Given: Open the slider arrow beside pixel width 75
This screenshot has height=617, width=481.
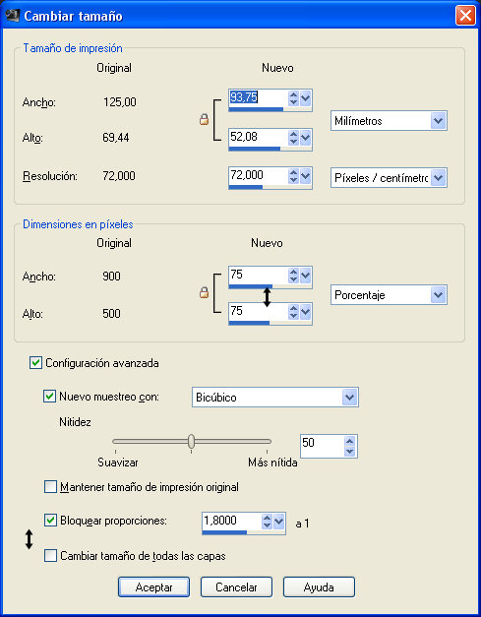Looking at the screenshot, I should 306,276.
